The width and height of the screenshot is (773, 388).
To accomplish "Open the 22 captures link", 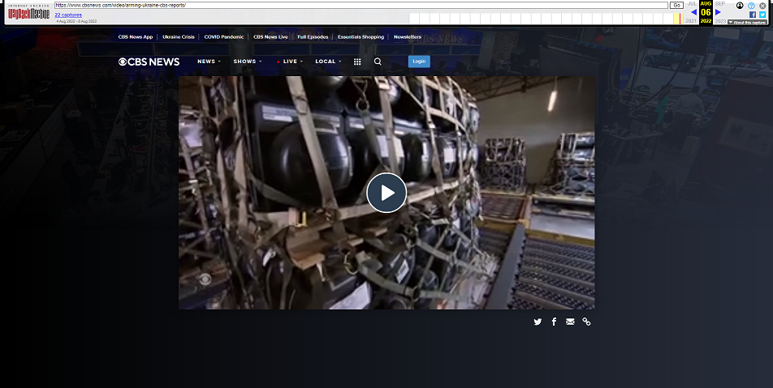I will 68,15.
